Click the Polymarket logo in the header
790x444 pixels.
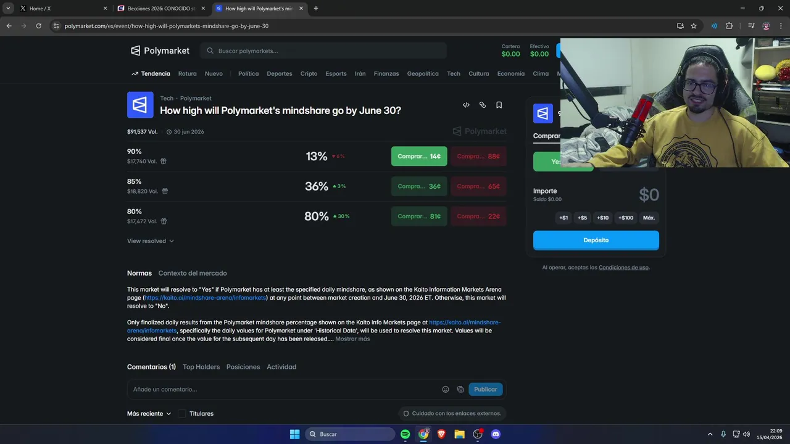coord(160,51)
